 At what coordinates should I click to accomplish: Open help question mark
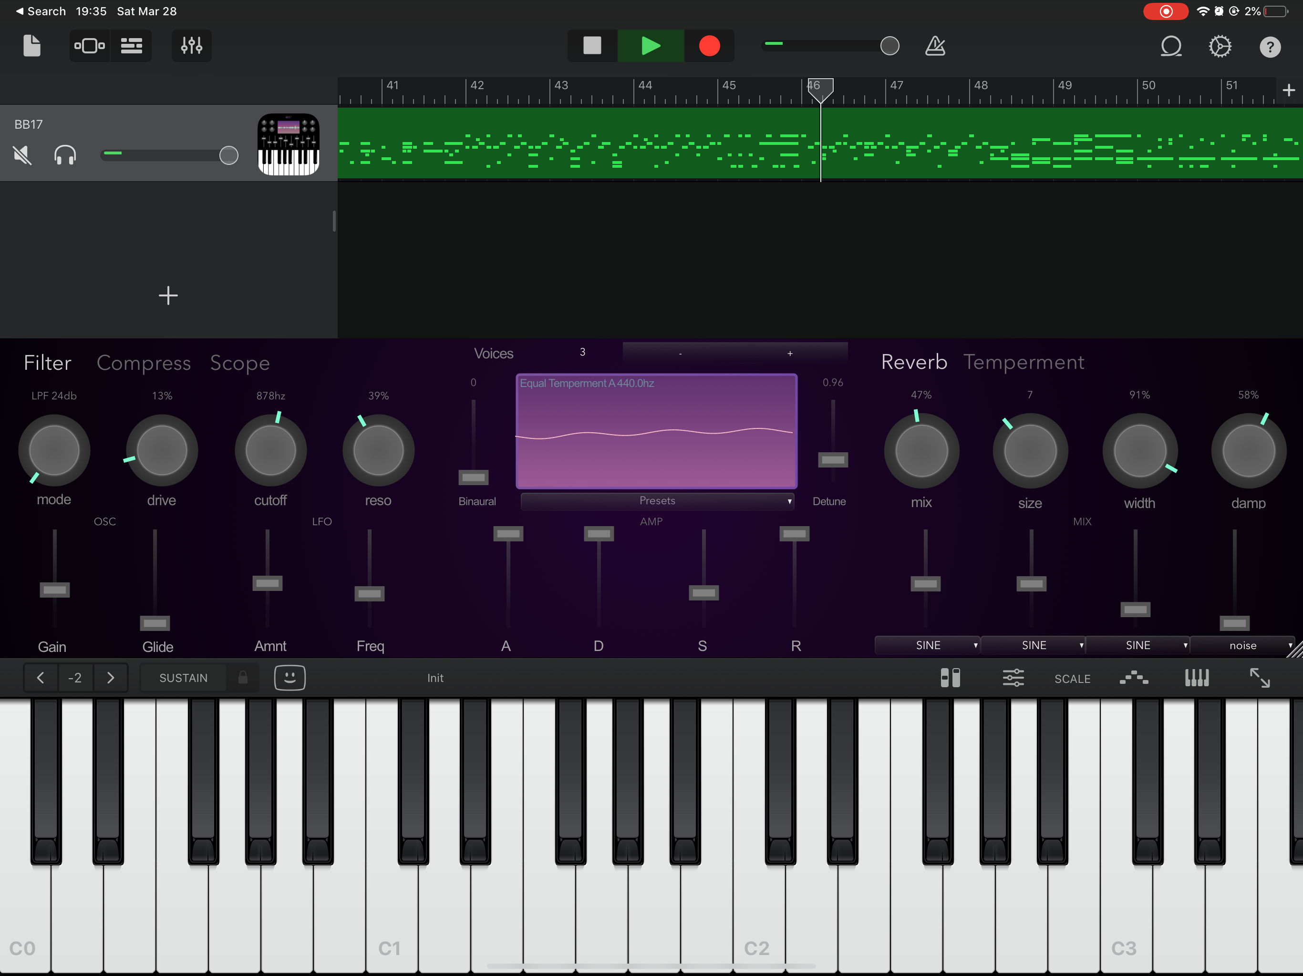[1270, 47]
